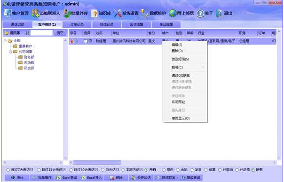This screenshot has width=284, height=182.
Task: Click the table horizontal scrollbar thumb
Action: point(97,162)
